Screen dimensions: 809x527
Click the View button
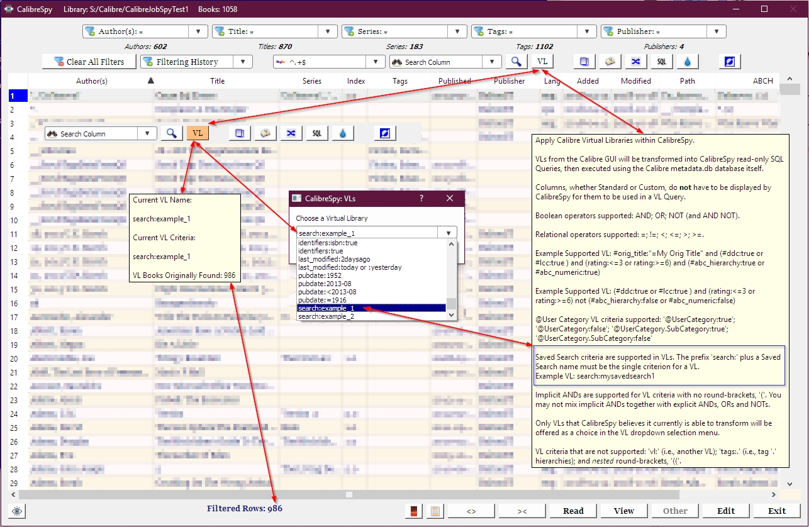[x=624, y=511]
